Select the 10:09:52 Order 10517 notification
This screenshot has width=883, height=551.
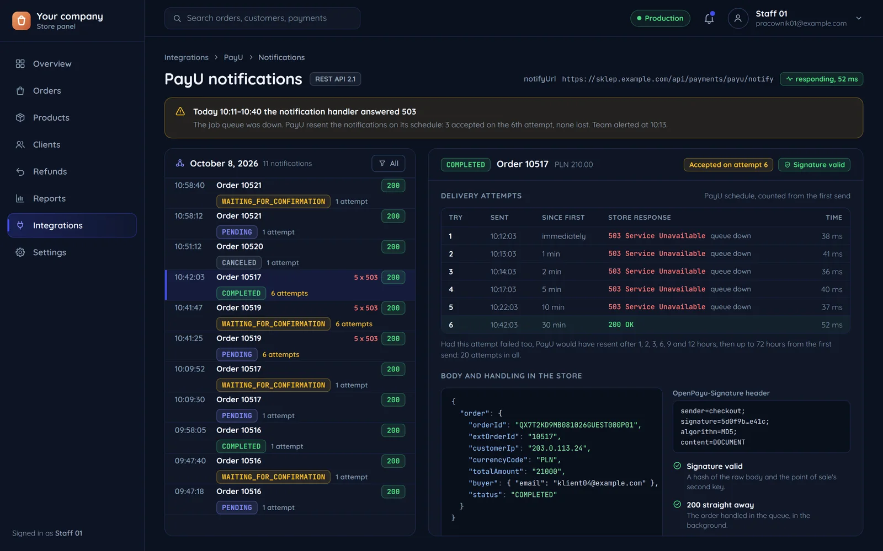(290, 377)
